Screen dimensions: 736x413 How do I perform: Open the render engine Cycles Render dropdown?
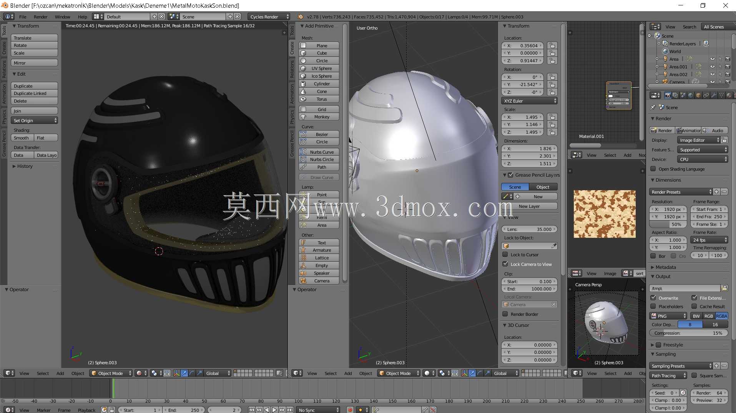point(269,17)
